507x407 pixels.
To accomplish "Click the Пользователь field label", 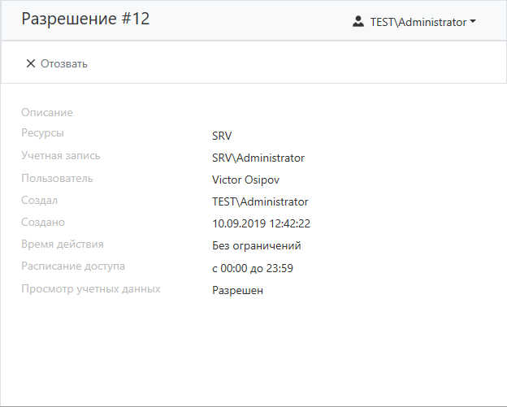I will click(57, 177).
